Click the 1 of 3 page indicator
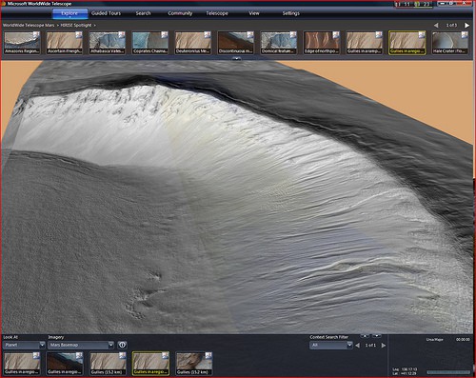This screenshot has width=476, height=378. (x=451, y=25)
